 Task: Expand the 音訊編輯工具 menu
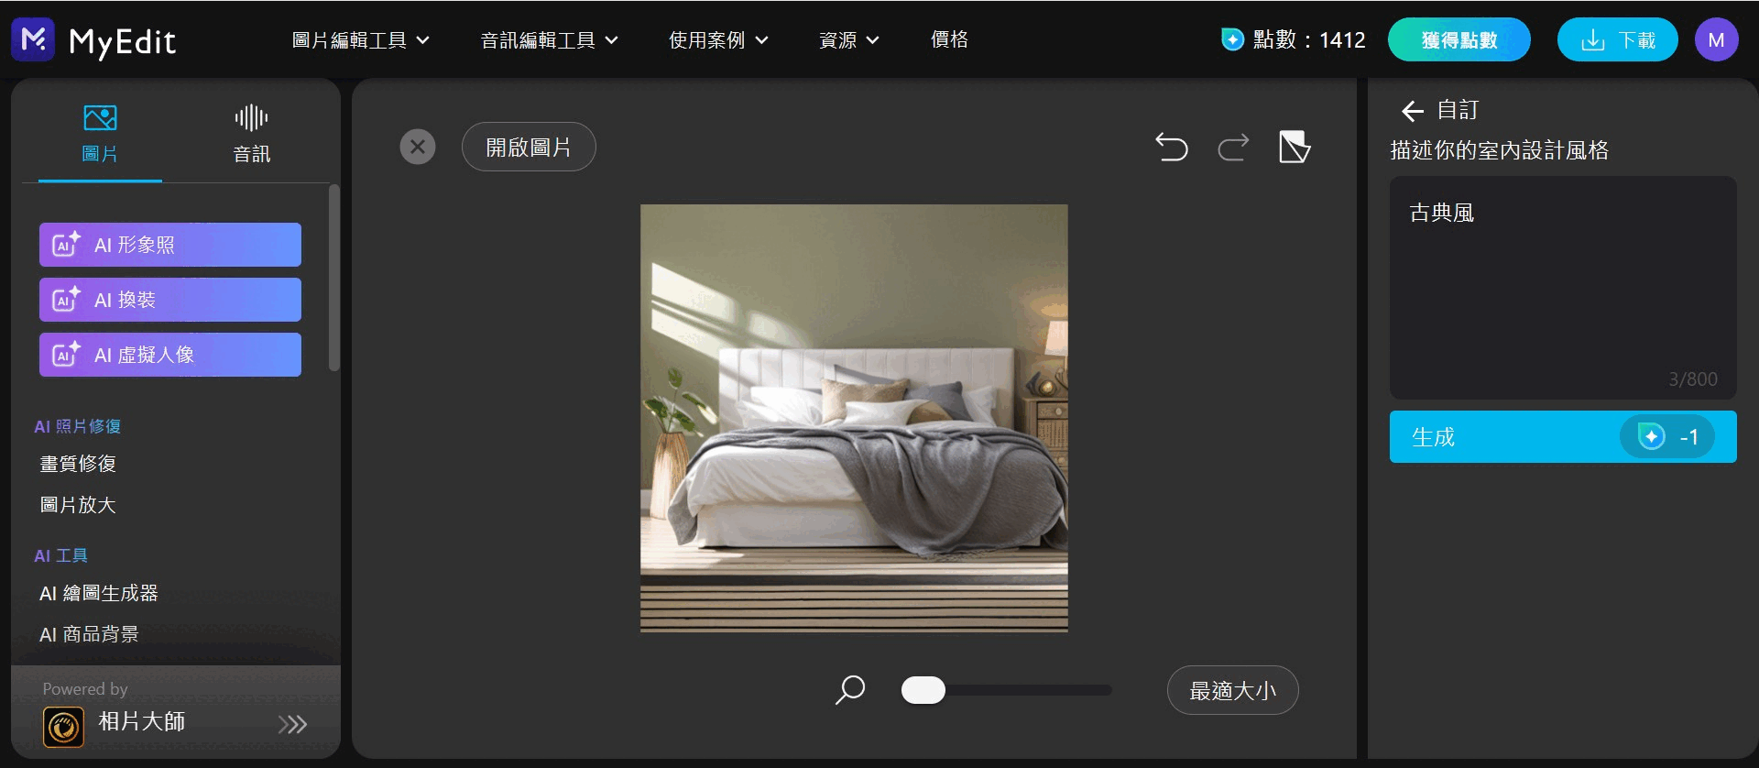pyautogui.click(x=550, y=40)
